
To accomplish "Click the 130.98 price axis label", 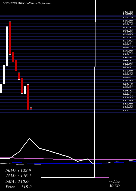I will click(128, 80).
